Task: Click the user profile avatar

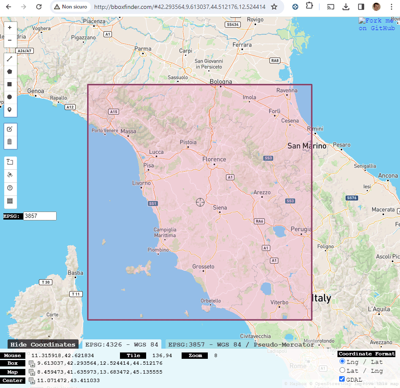Action: coord(376,7)
